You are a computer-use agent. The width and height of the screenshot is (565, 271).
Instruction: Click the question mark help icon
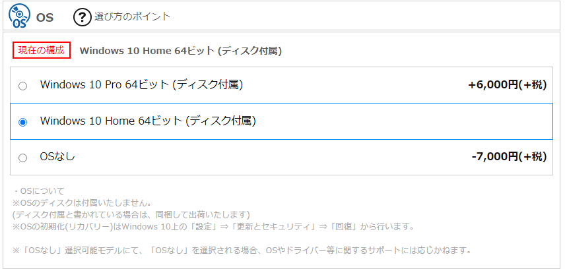click(x=82, y=17)
